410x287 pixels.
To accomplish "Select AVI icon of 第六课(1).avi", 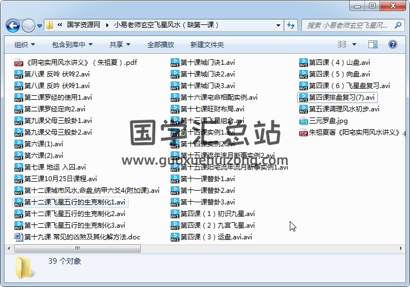I will [x=19, y=144].
